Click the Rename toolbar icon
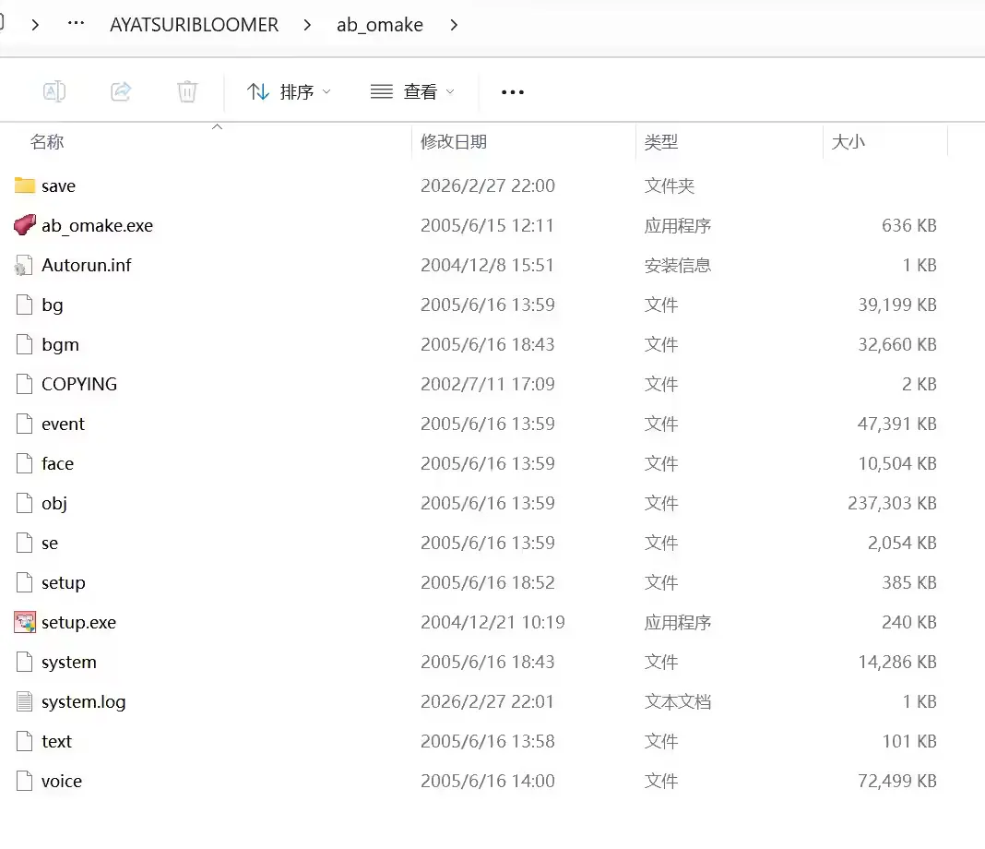The height and width of the screenshot is (849, 985). click(x=54, y=91)
